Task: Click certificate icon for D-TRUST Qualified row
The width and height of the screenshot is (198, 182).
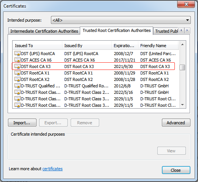Action: pos(17,86)
